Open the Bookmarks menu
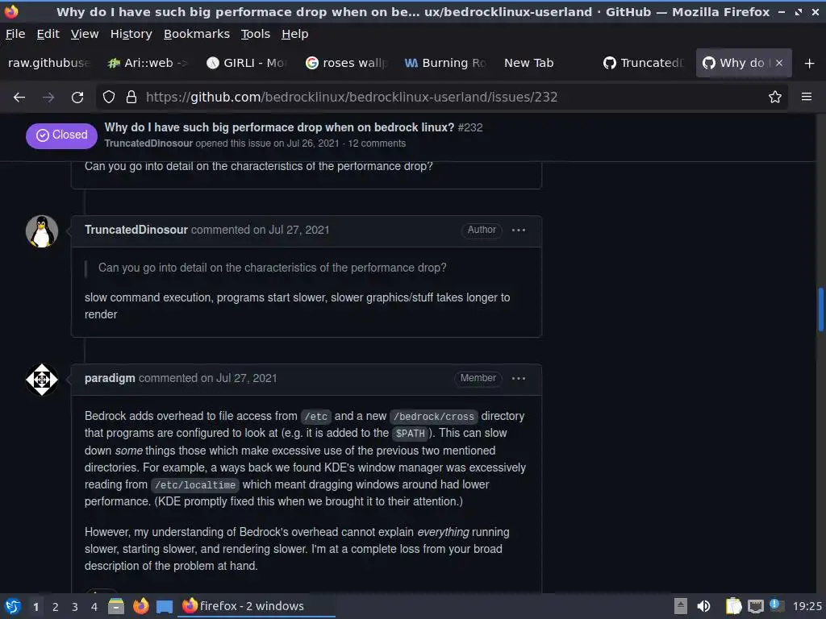The height and width of the screenshot is (619, 826). 197,34
